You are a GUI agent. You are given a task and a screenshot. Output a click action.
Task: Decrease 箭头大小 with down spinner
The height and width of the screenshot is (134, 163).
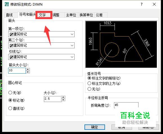pyautogui.click(x=28, y=72)
